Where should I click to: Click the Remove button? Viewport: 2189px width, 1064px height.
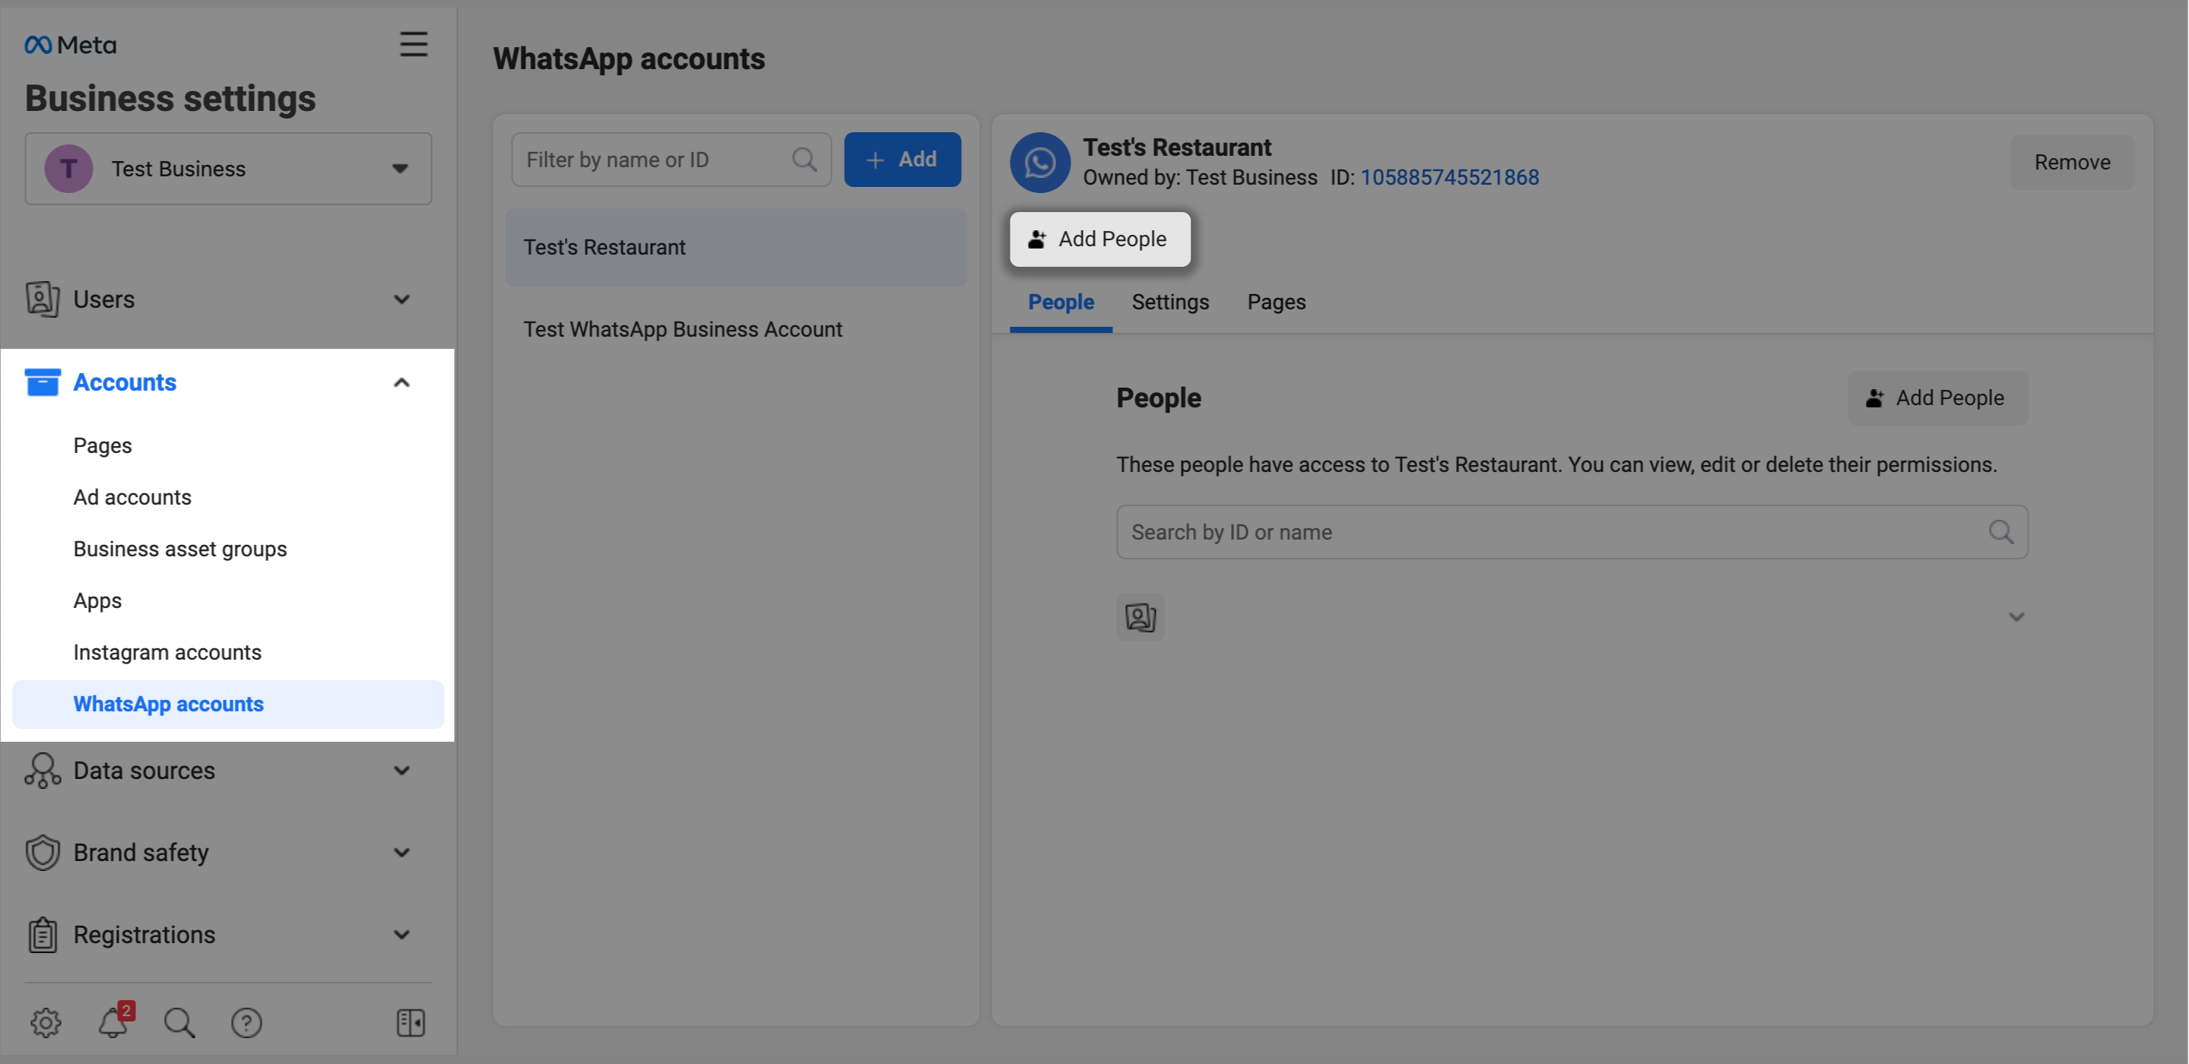click(x=2071, y=162)
